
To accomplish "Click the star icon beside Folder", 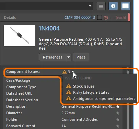I will 118,120.
